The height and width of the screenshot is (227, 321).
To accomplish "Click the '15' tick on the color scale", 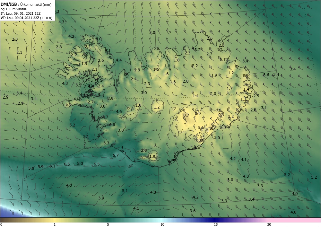I will [x=216, y=224].
